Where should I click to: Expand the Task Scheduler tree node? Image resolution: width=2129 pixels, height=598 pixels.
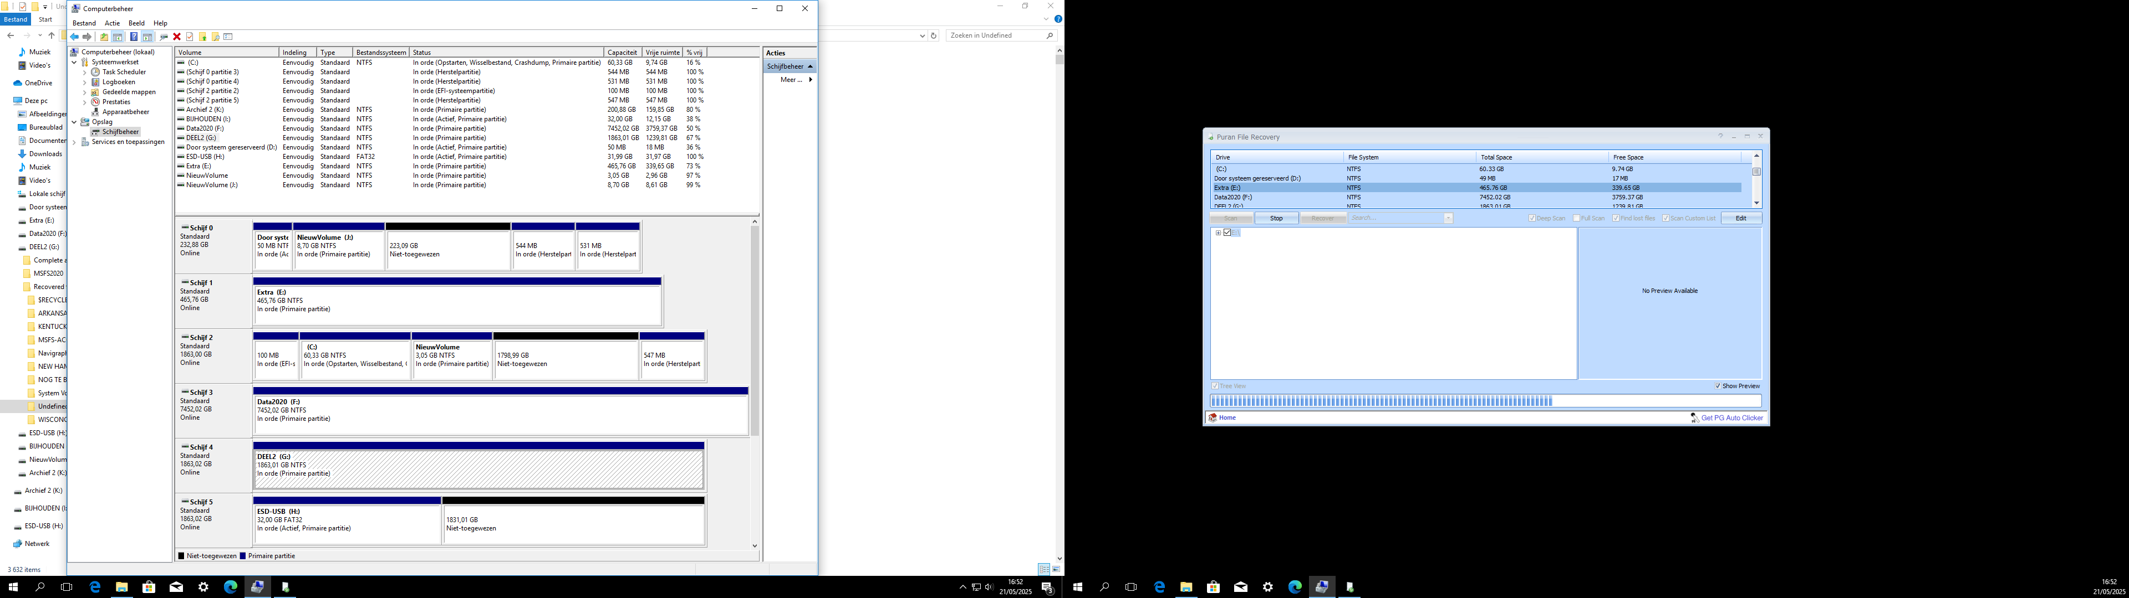[x=84, y=72]
